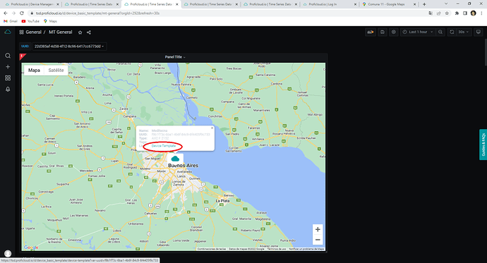This screenshot has width=487, height=263.
Task: Click the General breadcrumb folder
Action: pos(34,32)
